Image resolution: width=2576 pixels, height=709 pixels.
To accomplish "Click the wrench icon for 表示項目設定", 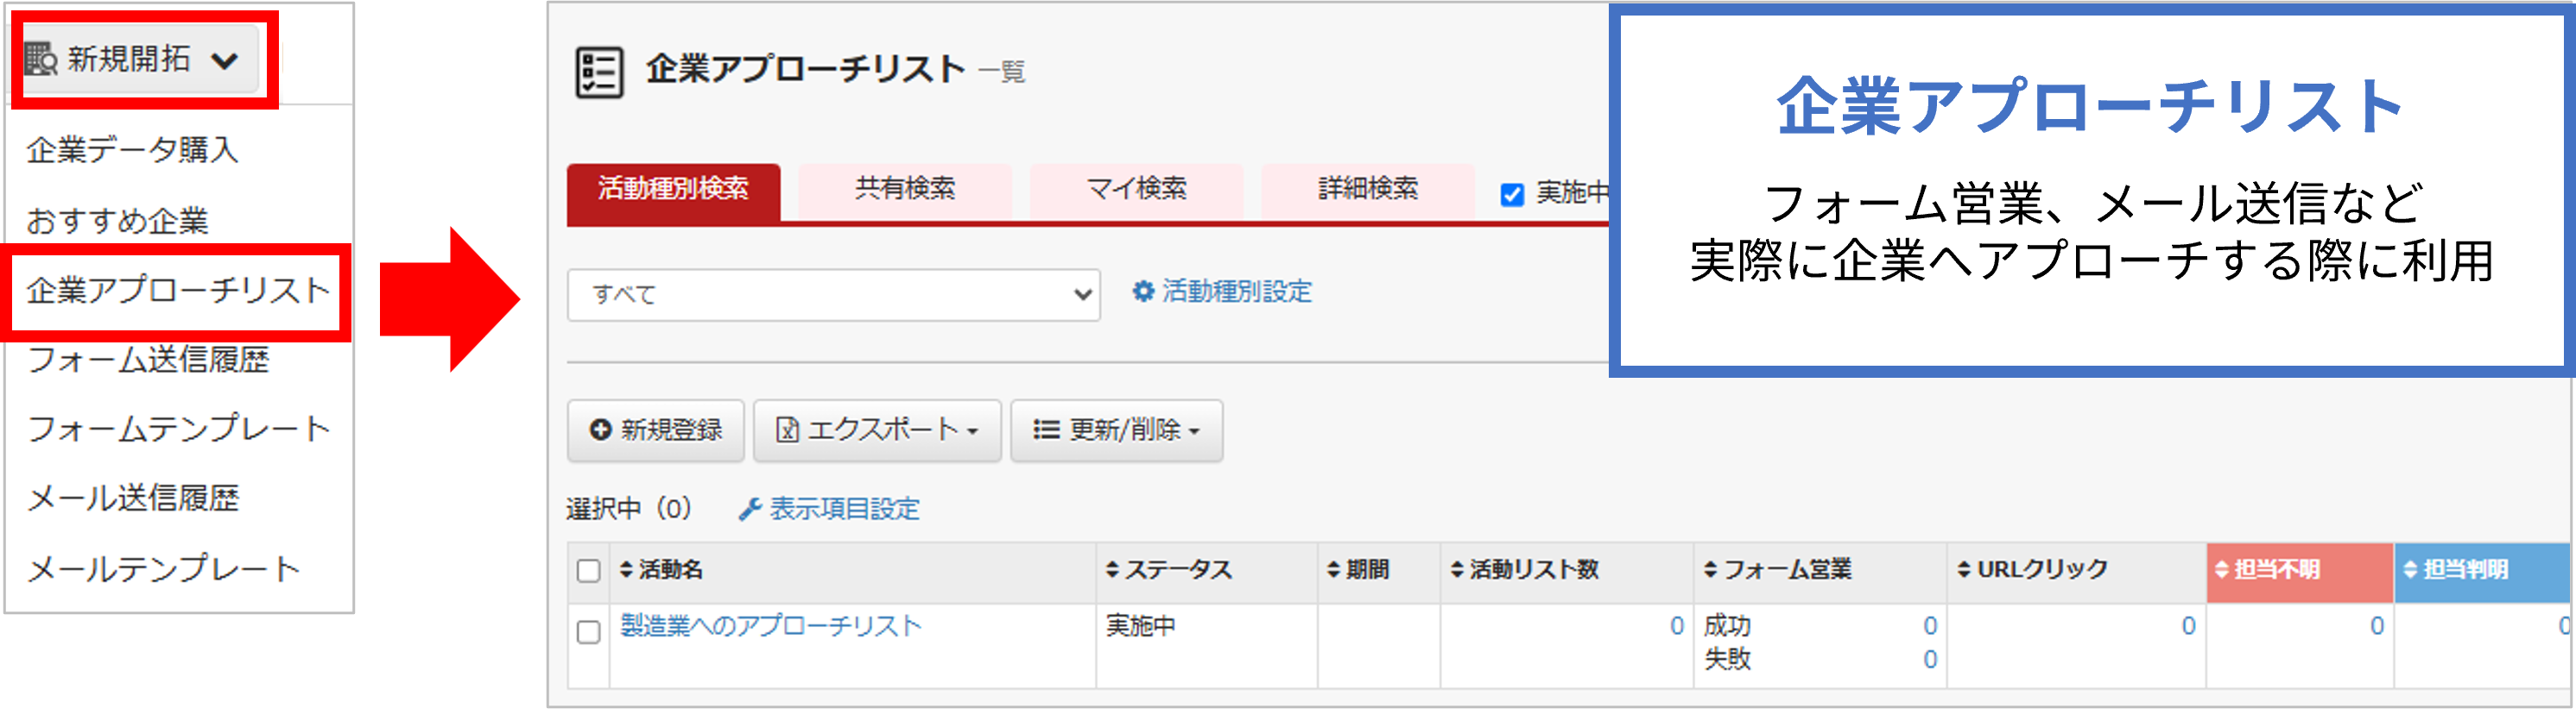I will pyautogui.click(x=750, y=509).
